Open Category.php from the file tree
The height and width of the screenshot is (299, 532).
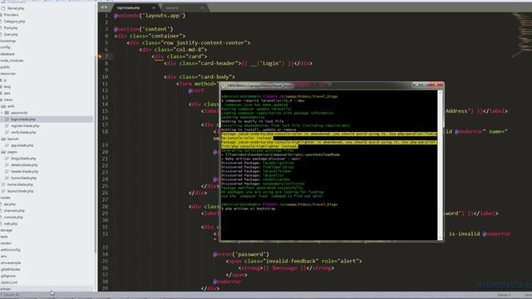pos(14,22)
